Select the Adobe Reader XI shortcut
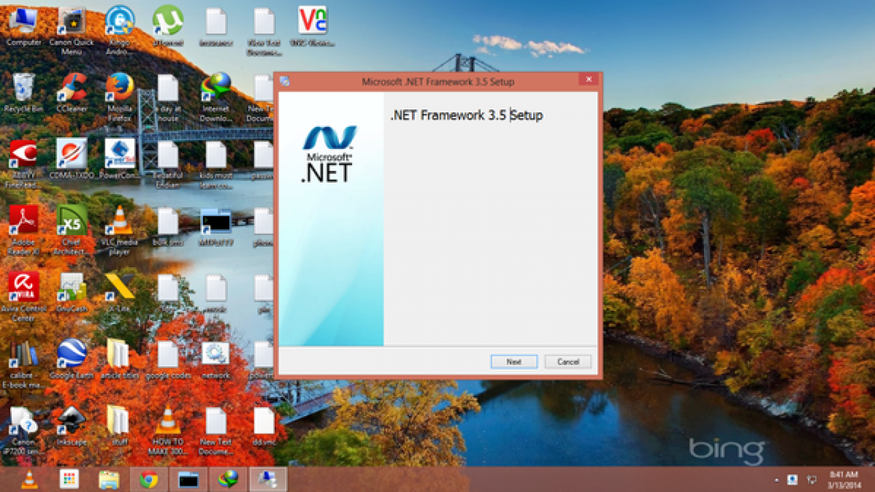The width and height of the screenshot is (875, 492). (24, 230)
